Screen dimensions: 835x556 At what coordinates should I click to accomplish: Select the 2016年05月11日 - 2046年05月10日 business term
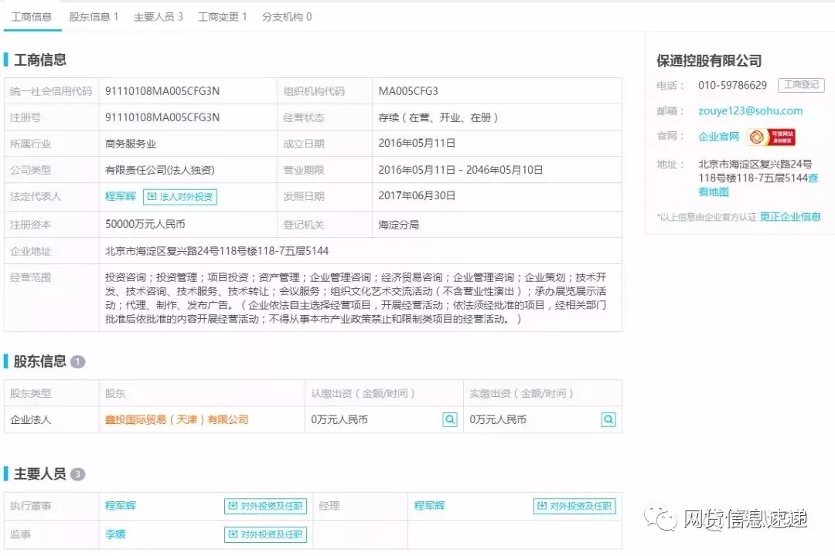461,170
